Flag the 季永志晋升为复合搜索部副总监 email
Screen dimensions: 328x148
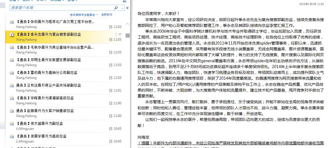(120, 34)
